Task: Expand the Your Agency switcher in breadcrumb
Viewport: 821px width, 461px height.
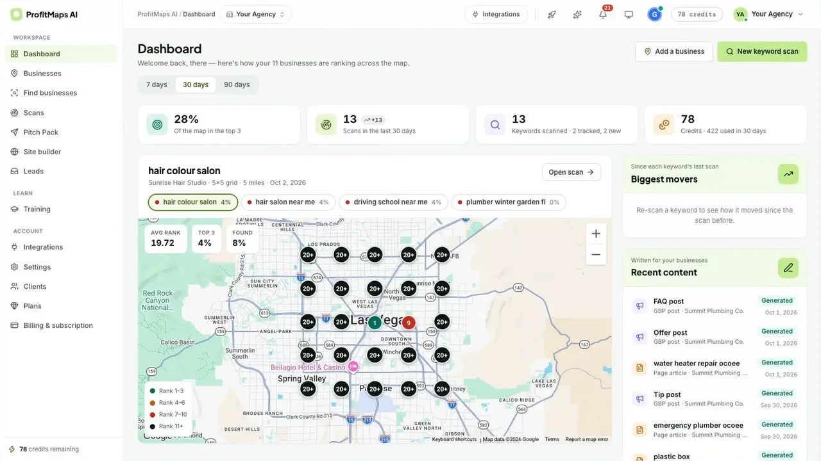Action: tap(255, 14)
